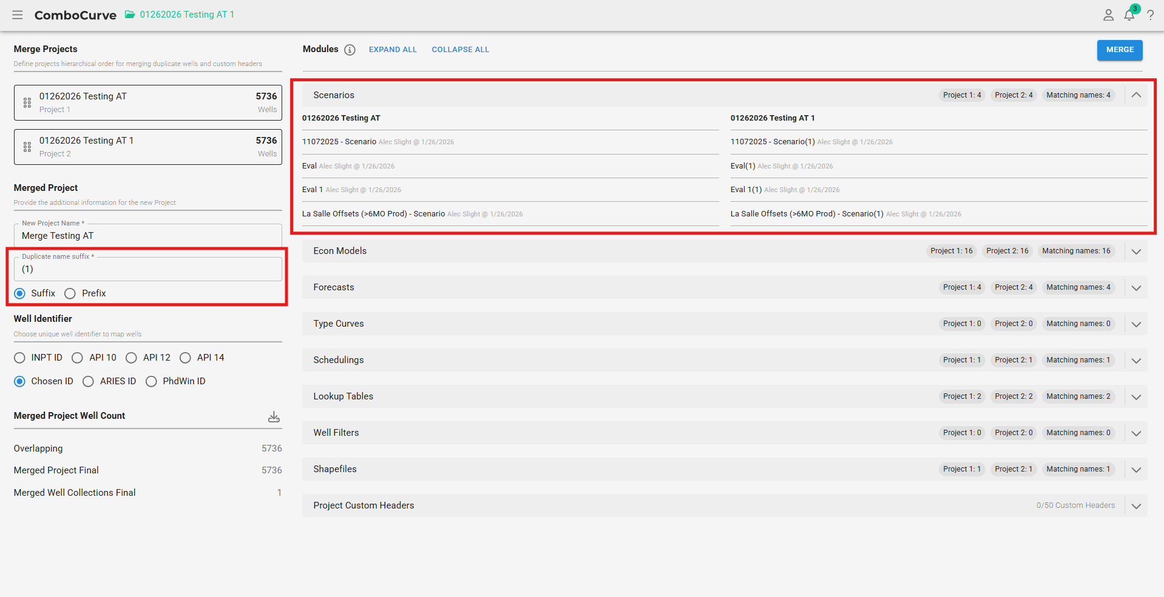Click the Modules info icon

point(350,50)
